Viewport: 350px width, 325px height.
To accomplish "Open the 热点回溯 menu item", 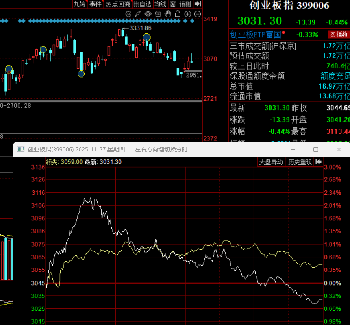I will coord(118,4).
